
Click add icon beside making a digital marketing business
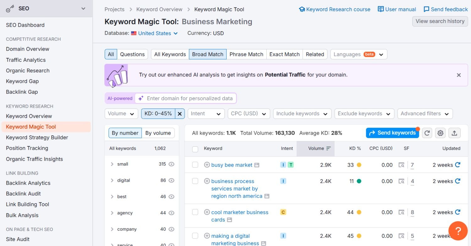pos(207,236)
